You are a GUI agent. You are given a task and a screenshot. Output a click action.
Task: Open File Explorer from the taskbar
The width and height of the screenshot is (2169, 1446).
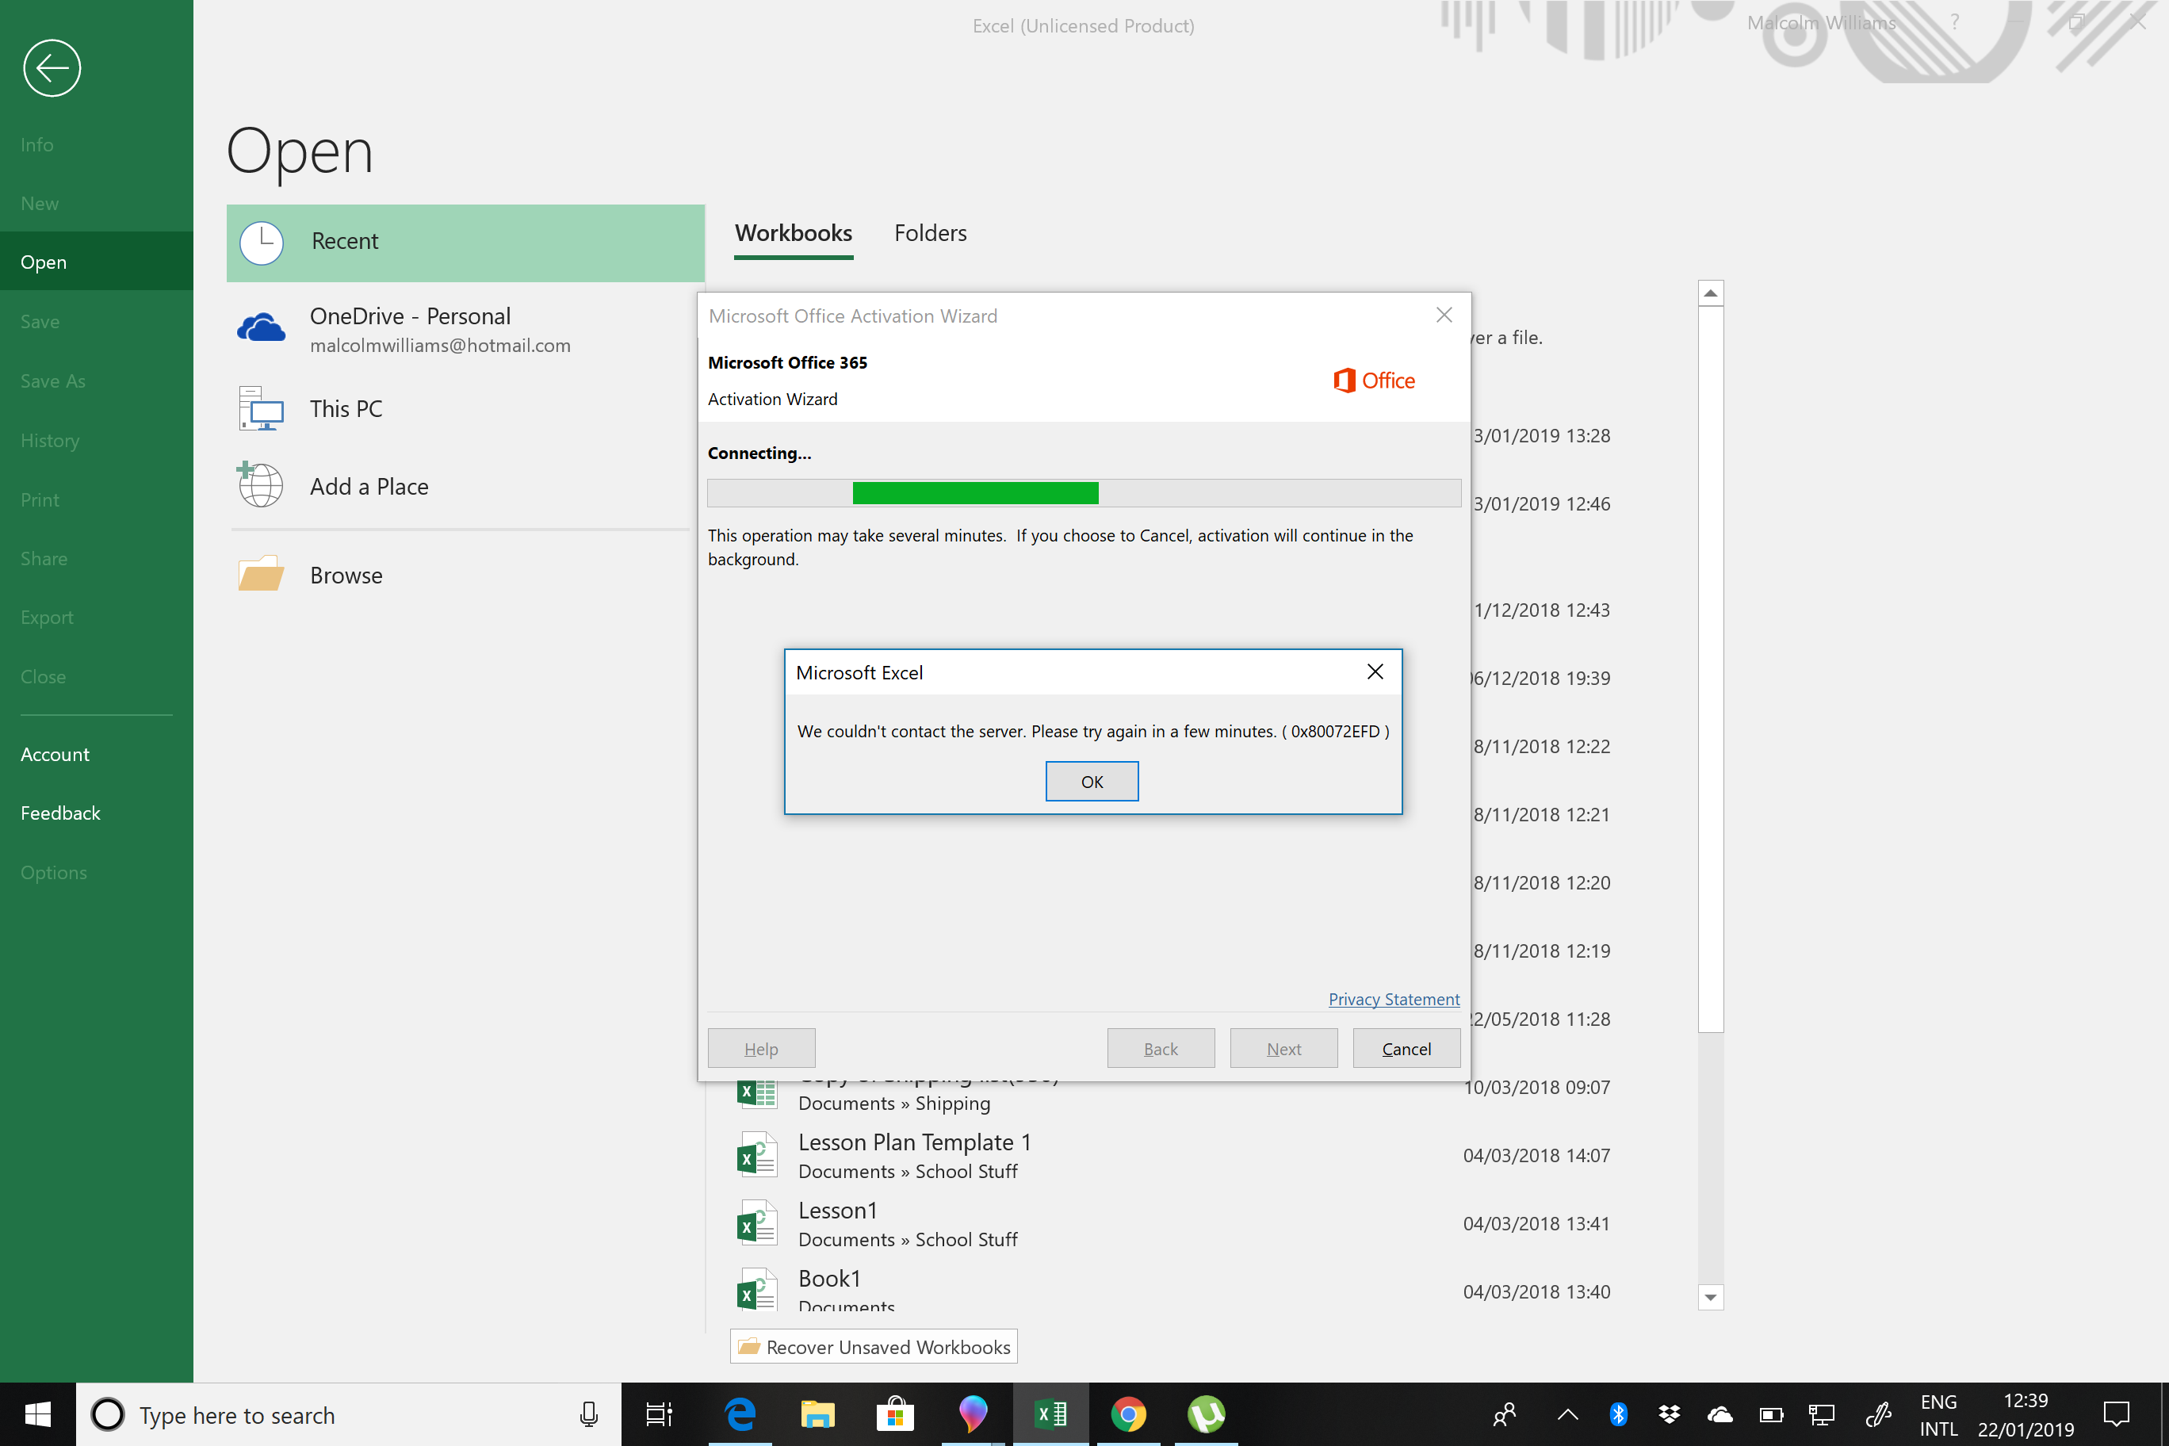(x=817, y=1413)
